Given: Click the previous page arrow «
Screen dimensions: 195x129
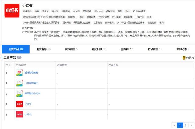Looking at the screenshot, I should pos(174,125).
